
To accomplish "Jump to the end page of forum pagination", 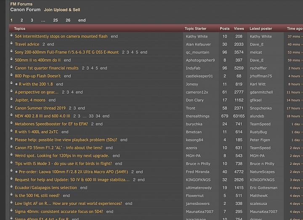I will pyautogui.click(x=82, y=20).
